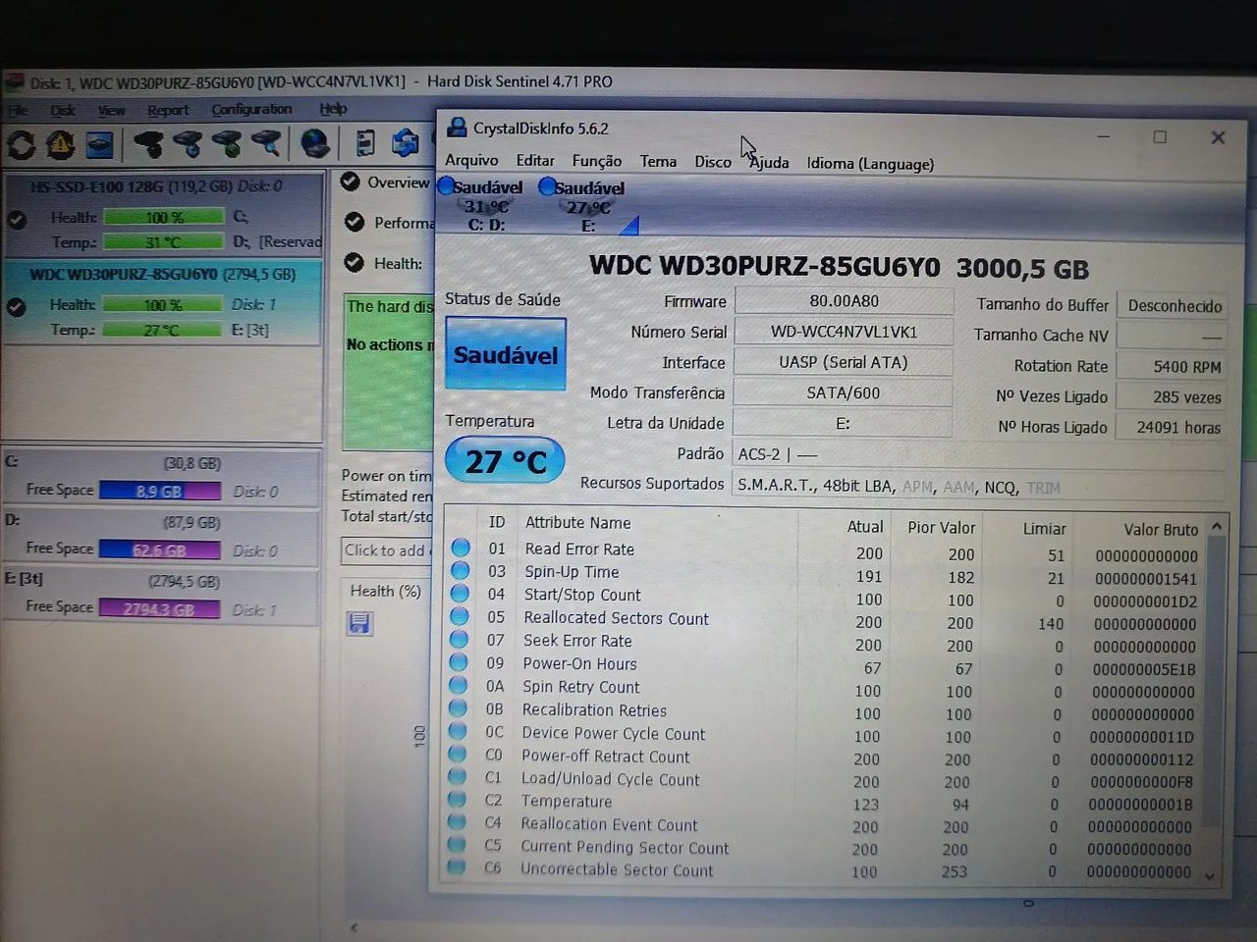The image size is (1257, 942).
Task: Open the Arquivo menu in CrystalDiskInfo
Action: pos(471,160)
